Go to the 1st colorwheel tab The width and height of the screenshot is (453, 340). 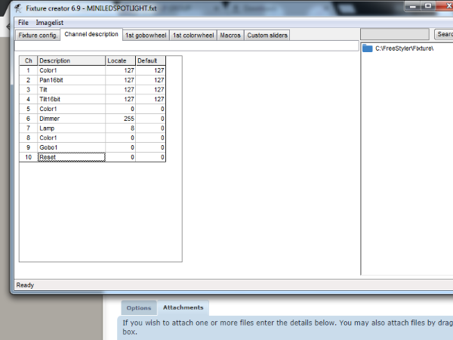(x=193, y=36)
